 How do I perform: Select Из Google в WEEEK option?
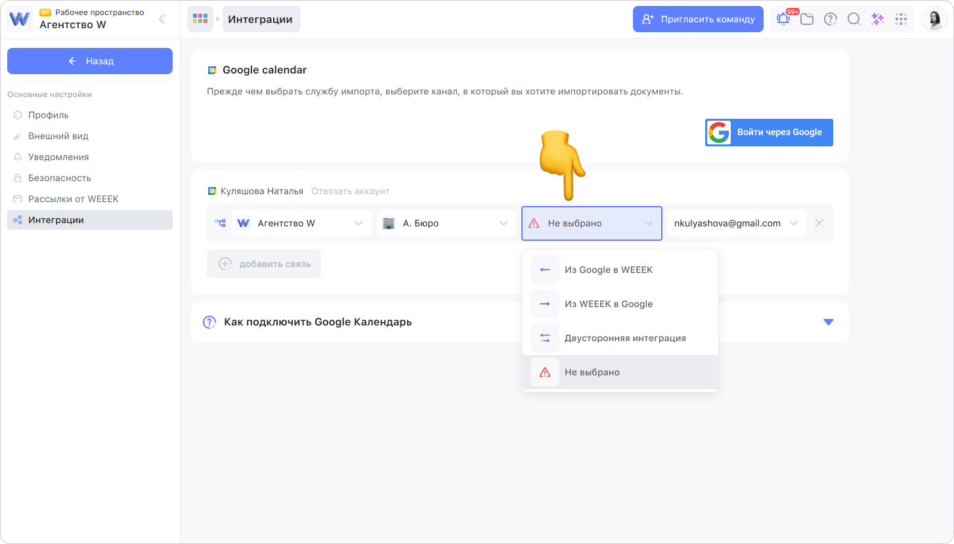pos(608,270)
